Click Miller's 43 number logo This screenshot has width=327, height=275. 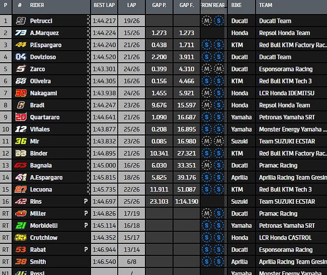coord(21,213)
